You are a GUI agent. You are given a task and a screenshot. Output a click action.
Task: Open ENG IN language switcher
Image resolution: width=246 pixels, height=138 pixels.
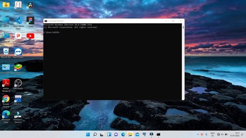pyautogui.click(x=213, y=135)
